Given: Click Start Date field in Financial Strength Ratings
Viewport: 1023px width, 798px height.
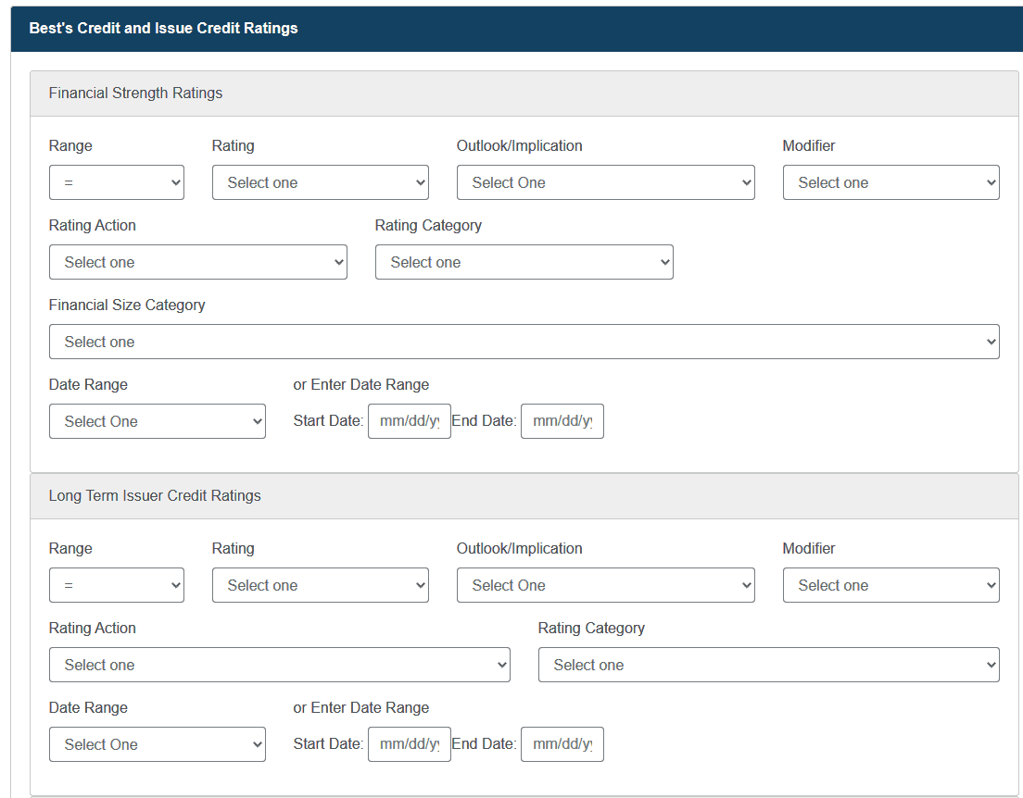Looking at the screenshot, I should [x=409, y=421].
